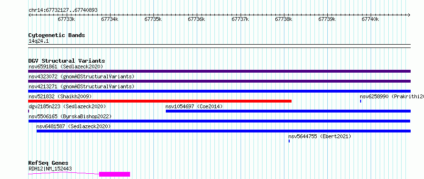Screen dimensions: 424x179
Task: Click the purple bar under nsv6591861
Action: [219, 71]
